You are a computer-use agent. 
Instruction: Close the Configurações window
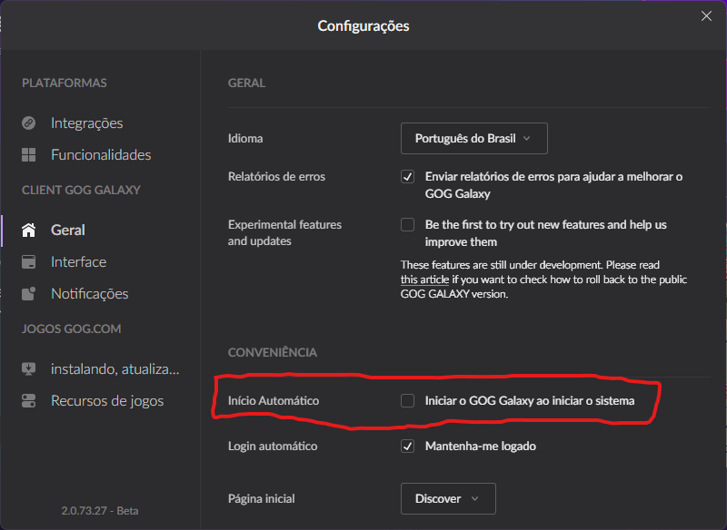click(706, 16)
